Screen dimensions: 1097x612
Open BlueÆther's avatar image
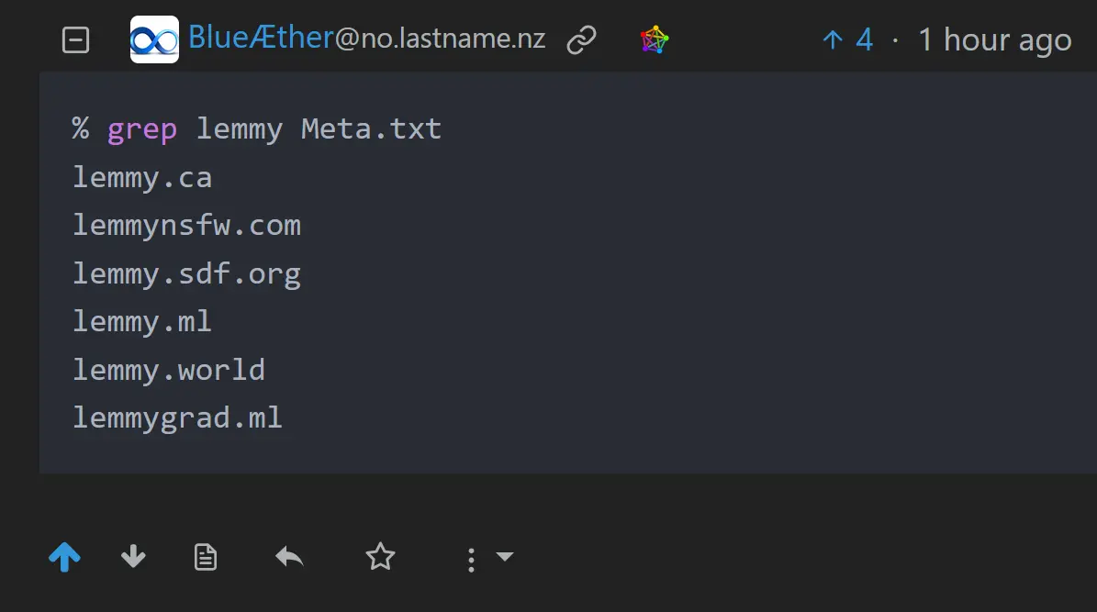click(154, 39)
